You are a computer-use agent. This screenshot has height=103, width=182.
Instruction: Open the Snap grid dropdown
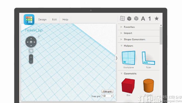click(x=107, y=96)
